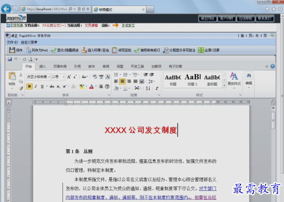This screenshot has width=284, height=202.
Task: Toggle Bold formatting
Action: click(29, 87)
